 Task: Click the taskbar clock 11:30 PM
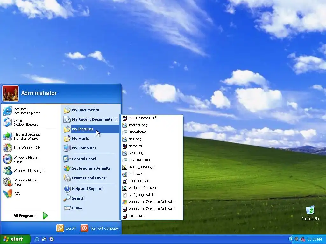coord(314,240)
